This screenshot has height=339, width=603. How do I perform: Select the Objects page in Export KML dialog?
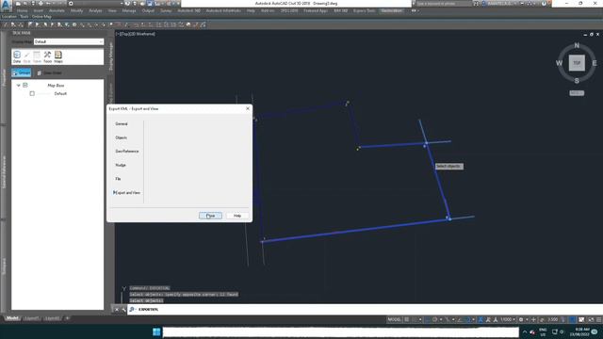pos(122,137)
